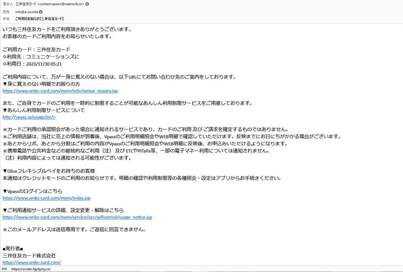403x272 pixels.
Task: Open the vpass.jp/usage2m link
Action: 29,117
